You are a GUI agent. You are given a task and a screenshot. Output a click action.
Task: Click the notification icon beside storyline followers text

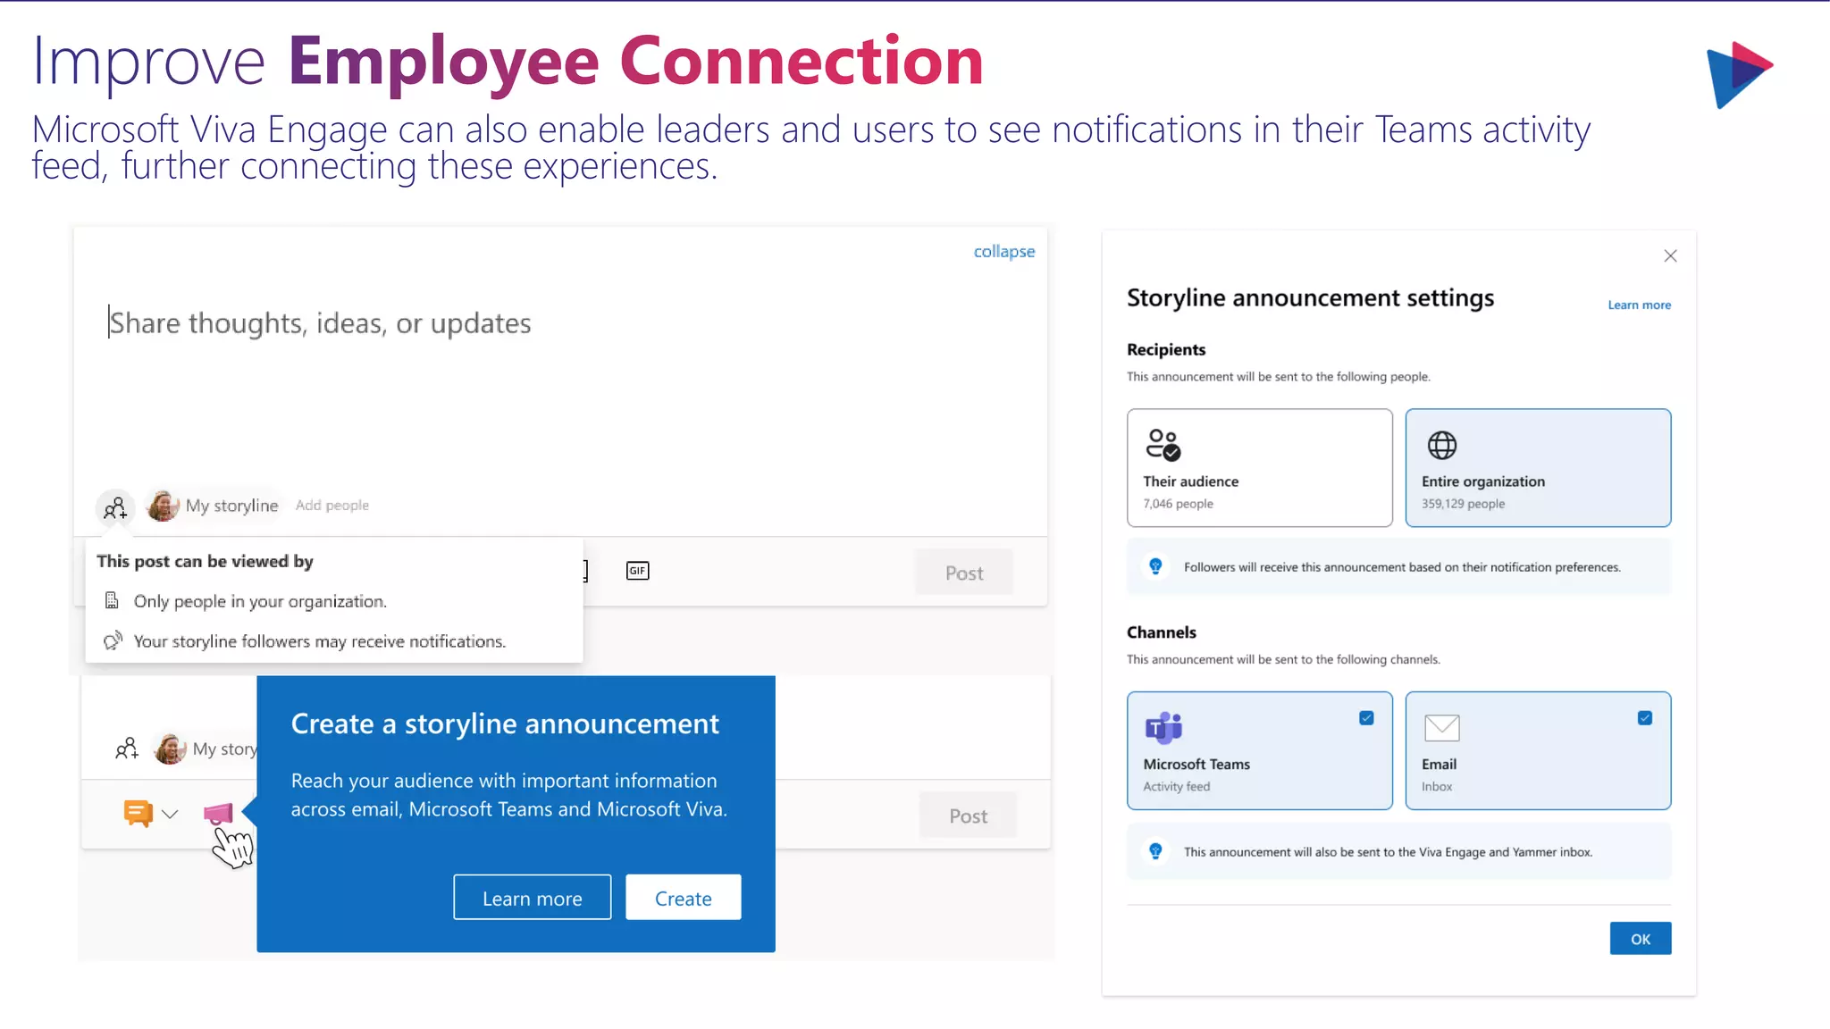(113, 640)
